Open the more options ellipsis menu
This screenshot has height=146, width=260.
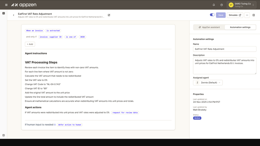tap(247, 15)
